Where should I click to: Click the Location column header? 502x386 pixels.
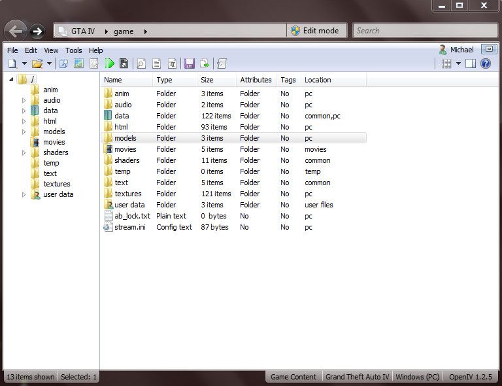pos(334,80)
